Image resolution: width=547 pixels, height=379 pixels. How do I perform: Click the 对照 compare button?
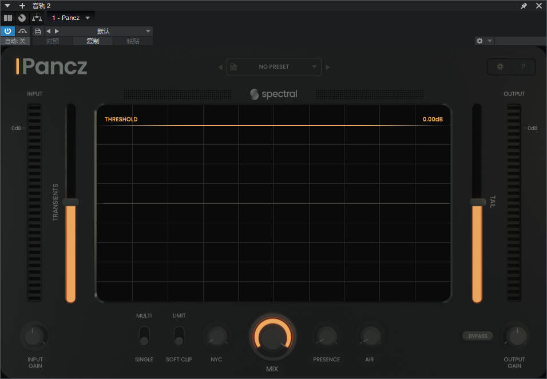(x=53, y=41)
